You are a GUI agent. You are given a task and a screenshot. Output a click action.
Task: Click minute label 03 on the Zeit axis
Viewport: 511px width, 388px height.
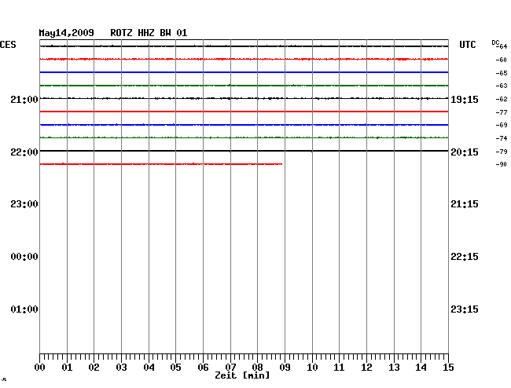(x=122, y=368)
